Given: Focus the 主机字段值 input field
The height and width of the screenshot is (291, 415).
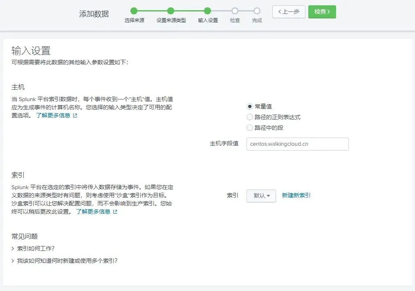Looking at the screenshot, I should [x=298, y=144].
